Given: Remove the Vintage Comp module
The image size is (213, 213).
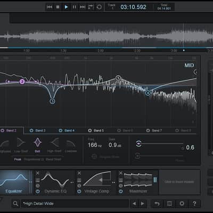Looking at the screenshot, I should pyautogui.click(x=79, y=173).
